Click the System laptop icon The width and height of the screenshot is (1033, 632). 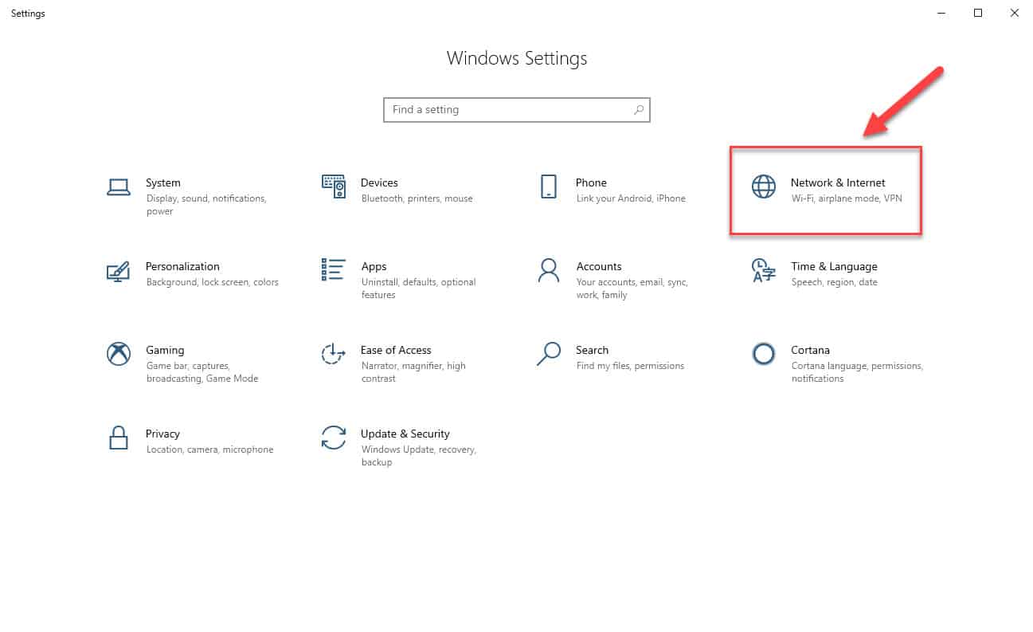(x=119, y=187)
